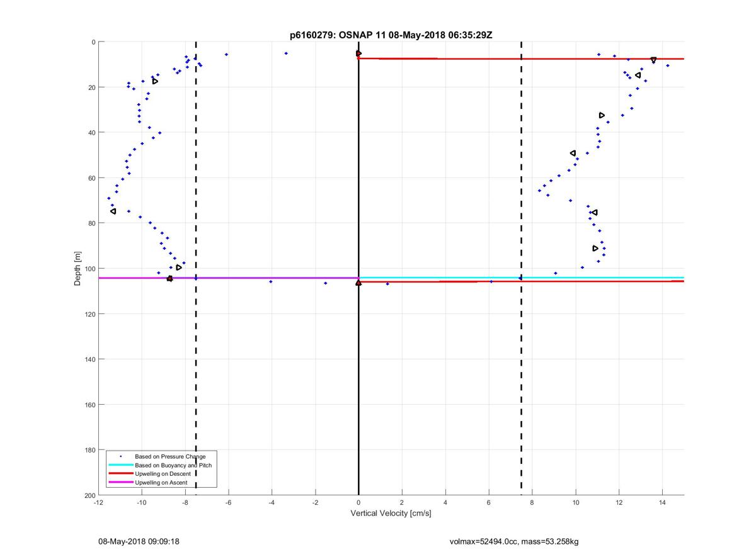Click the red-filled marker where magenta line starts
This screenshot has width=756, height=557.
[169, 278]
